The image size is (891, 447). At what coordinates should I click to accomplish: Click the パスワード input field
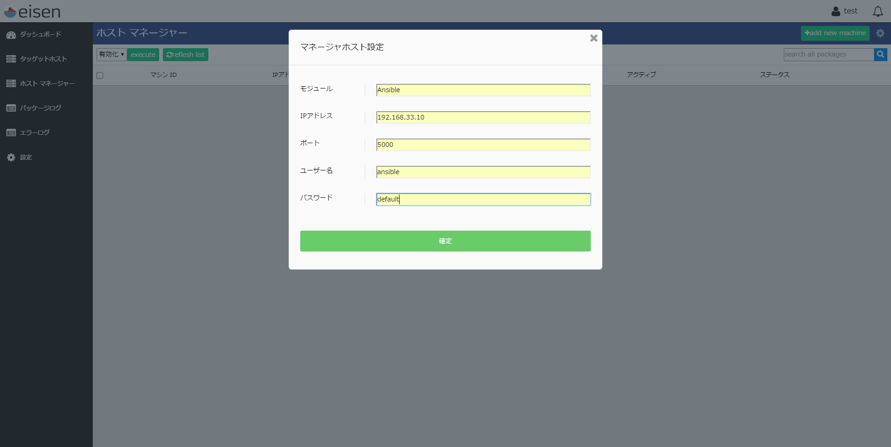(483, 199)
